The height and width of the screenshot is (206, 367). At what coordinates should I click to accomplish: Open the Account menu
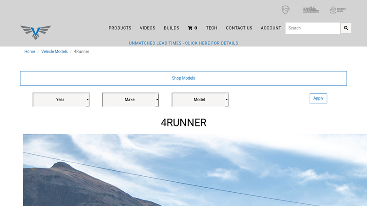tap(271, 28)
